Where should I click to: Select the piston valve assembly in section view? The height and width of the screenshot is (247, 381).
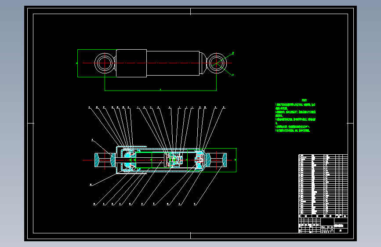(175, 160)
